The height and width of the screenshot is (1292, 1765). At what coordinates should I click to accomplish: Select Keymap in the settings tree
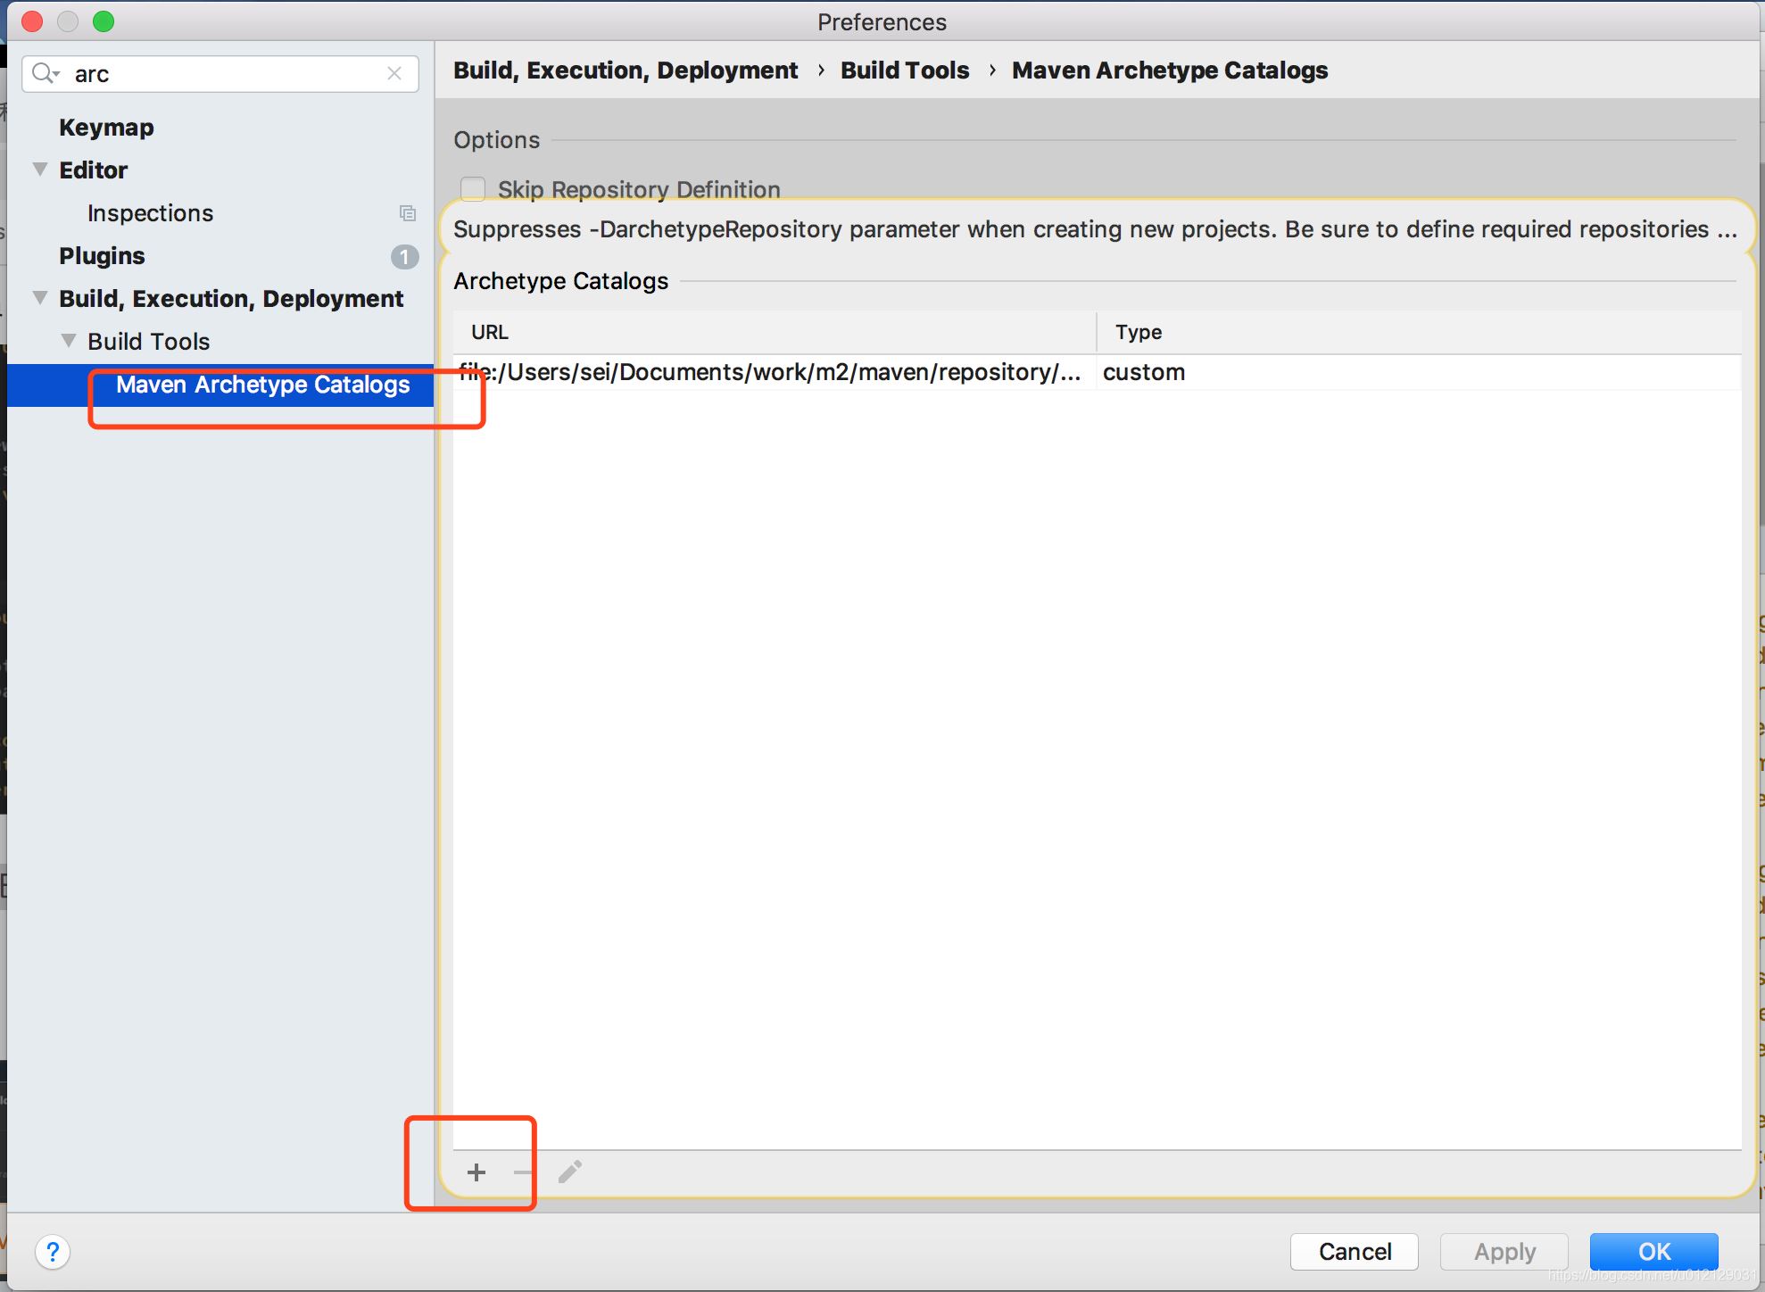coord(106,128)
